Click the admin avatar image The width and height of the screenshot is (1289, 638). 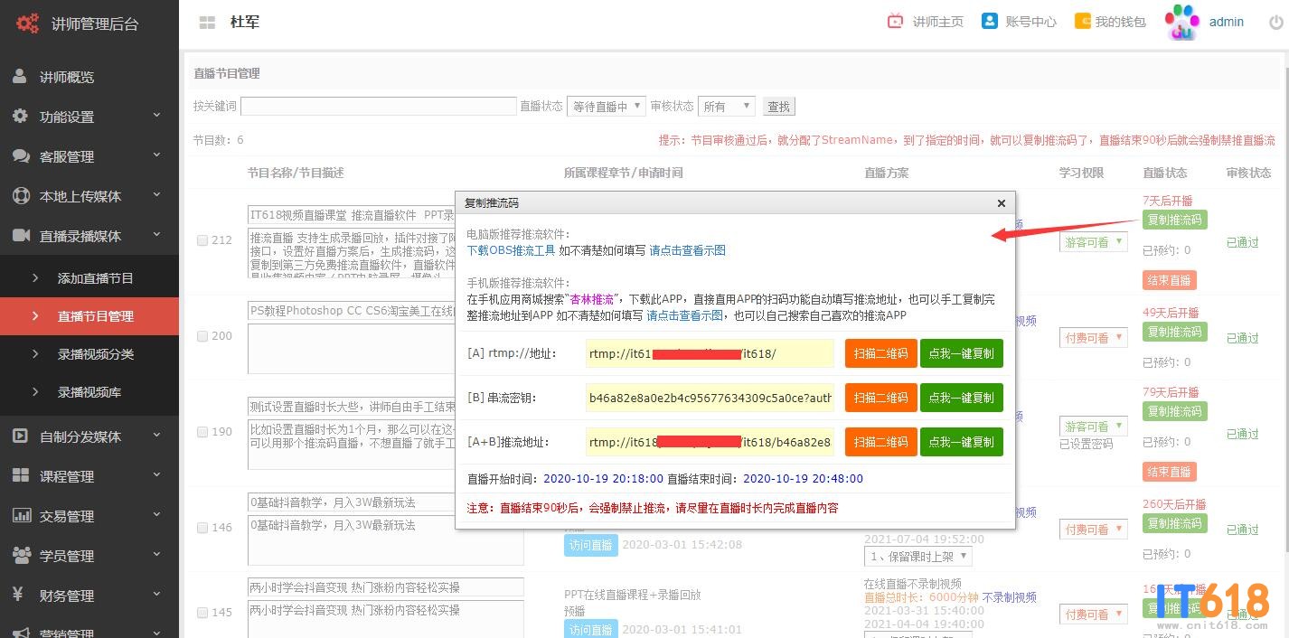(x=1181, y=23)
